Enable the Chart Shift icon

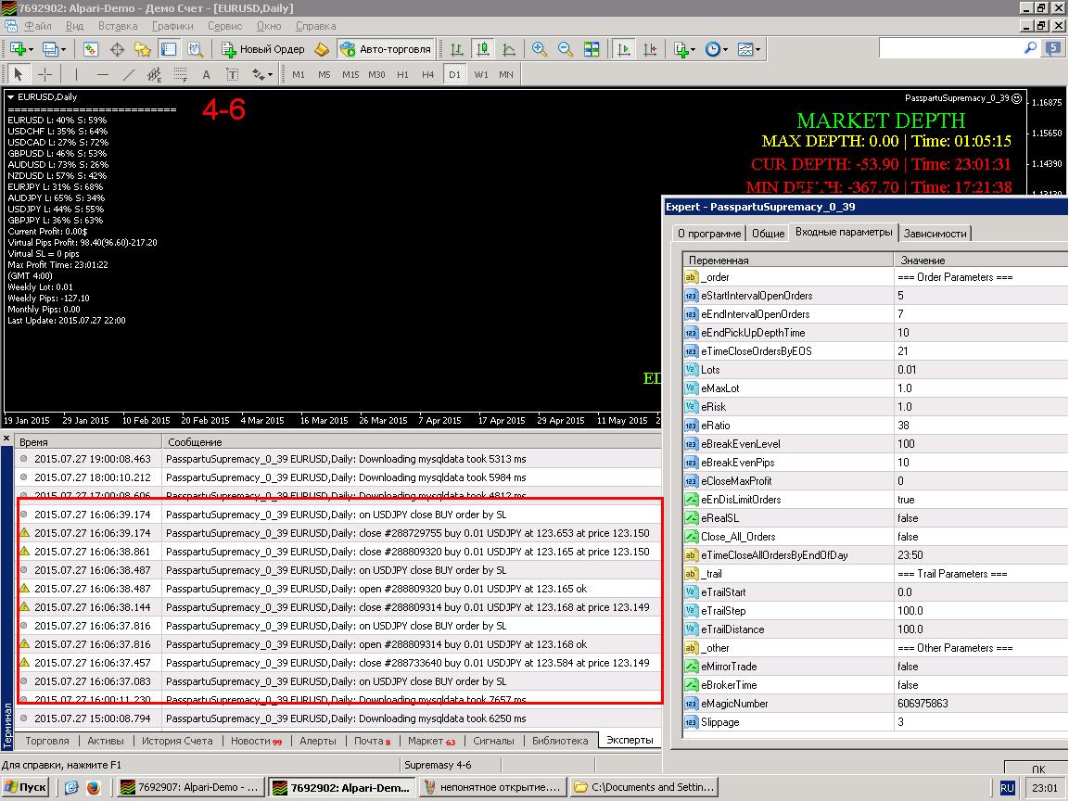click(x=650, y=49)
